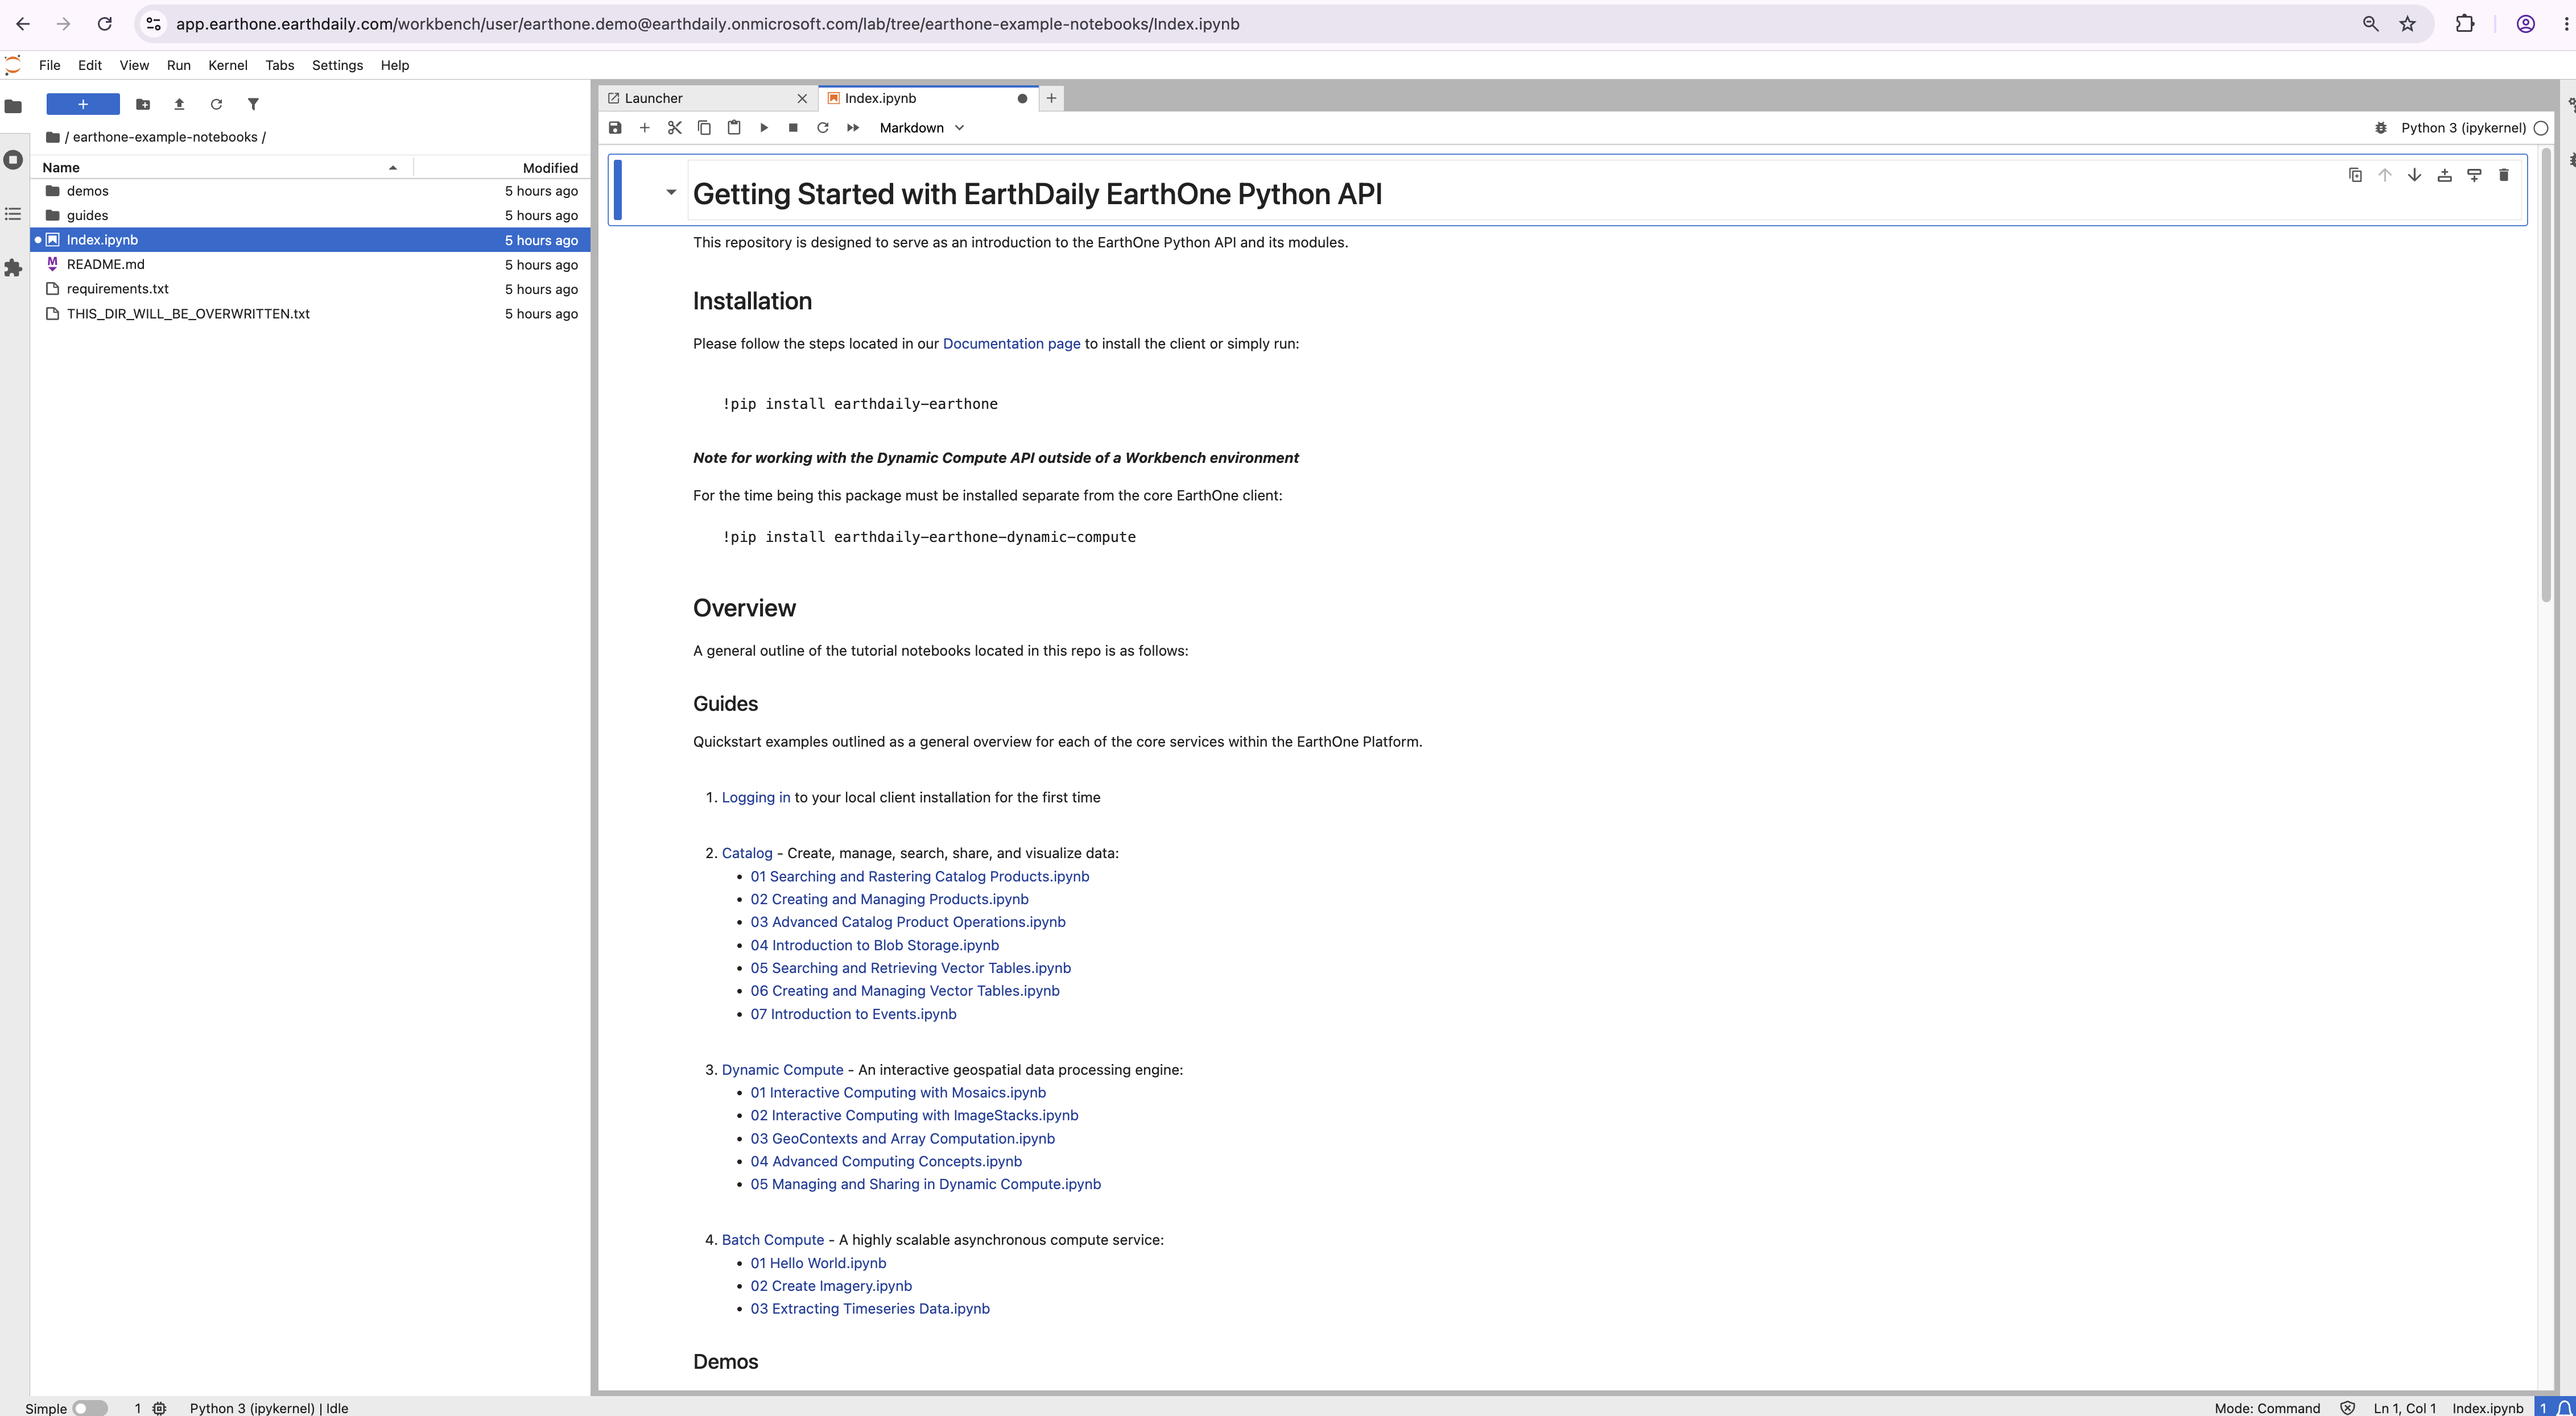Collapse the Getting Started heading section

(671, 192)
